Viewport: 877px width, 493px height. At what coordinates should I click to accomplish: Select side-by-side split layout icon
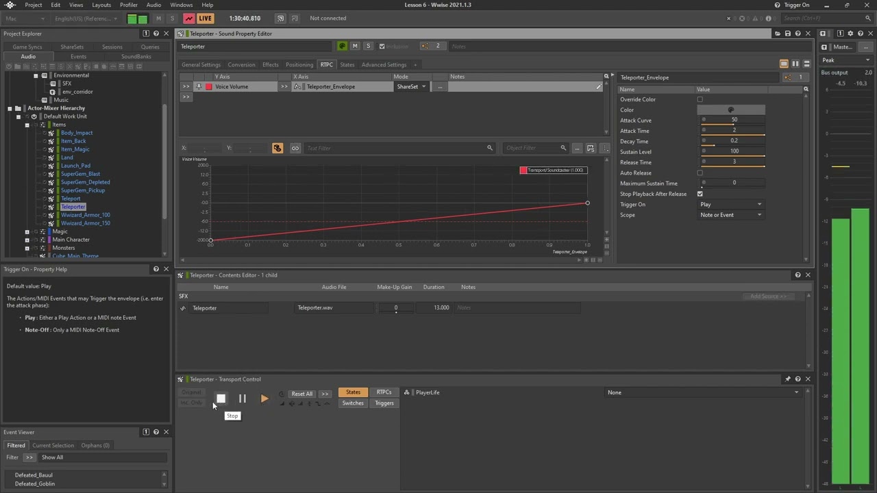(x=795, y=64)
